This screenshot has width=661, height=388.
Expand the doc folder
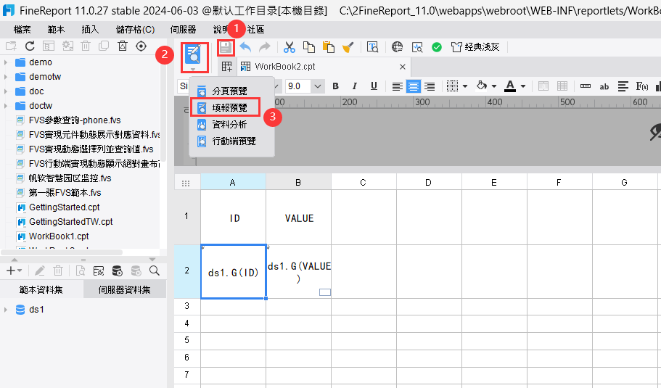[6, 91]
